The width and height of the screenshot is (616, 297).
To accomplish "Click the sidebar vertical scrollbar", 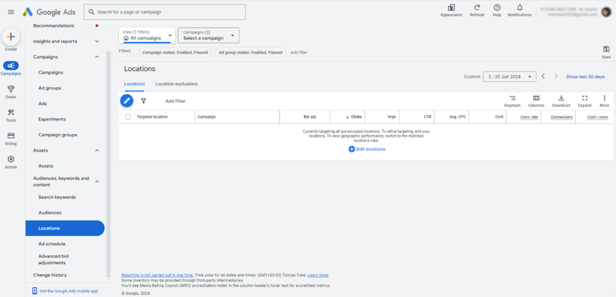I will pyautogui.click(x=108, y=165).
